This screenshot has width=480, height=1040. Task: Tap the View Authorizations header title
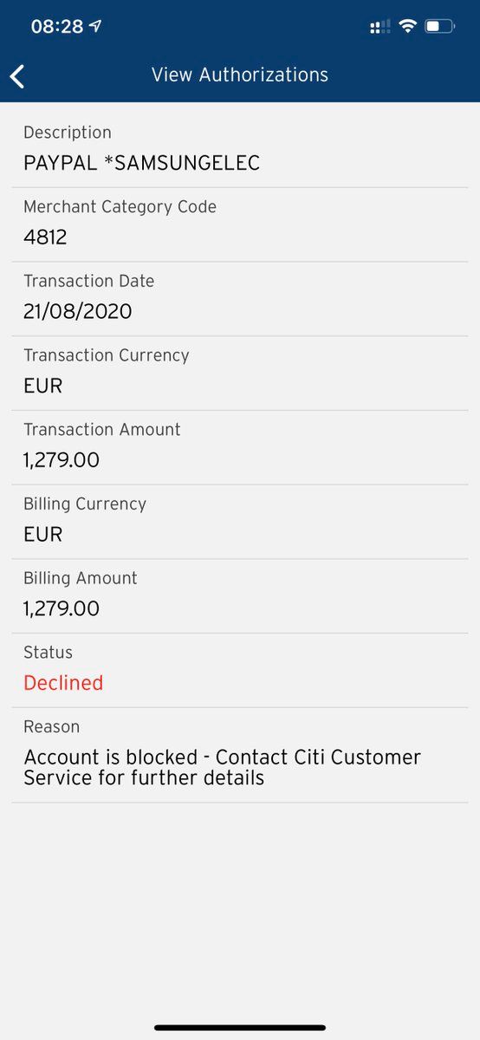point(240,75)
